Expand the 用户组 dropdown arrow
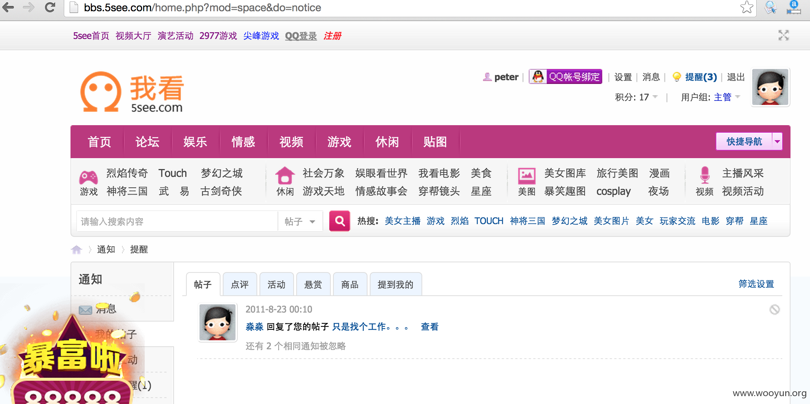810x404 pixels. (738, 97)
